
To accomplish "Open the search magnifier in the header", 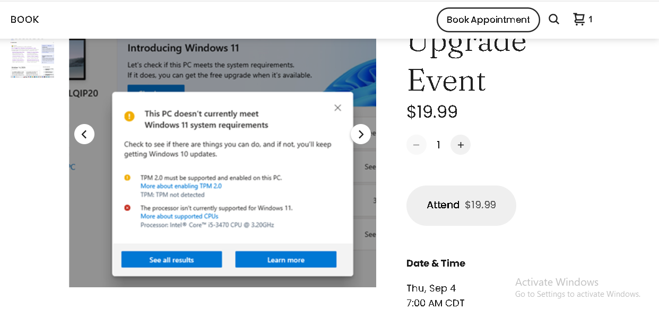I will click(x=553, y=20).
